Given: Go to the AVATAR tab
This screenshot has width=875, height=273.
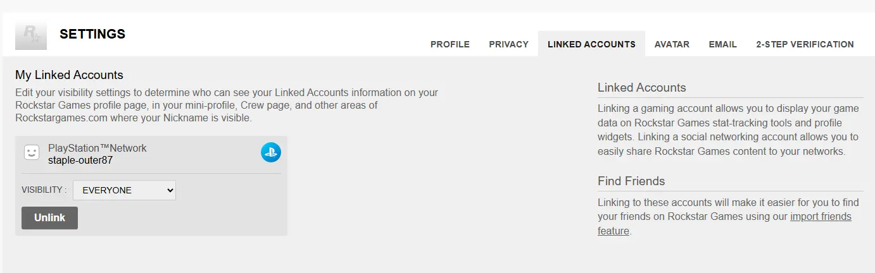Looking at the screenshot, I should (x=672, y=44).
